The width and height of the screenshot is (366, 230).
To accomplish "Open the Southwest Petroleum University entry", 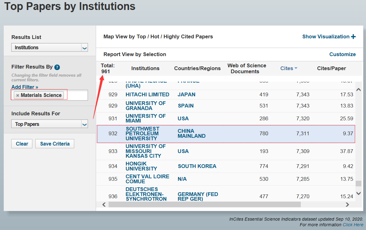I will (x=142, y=133).
